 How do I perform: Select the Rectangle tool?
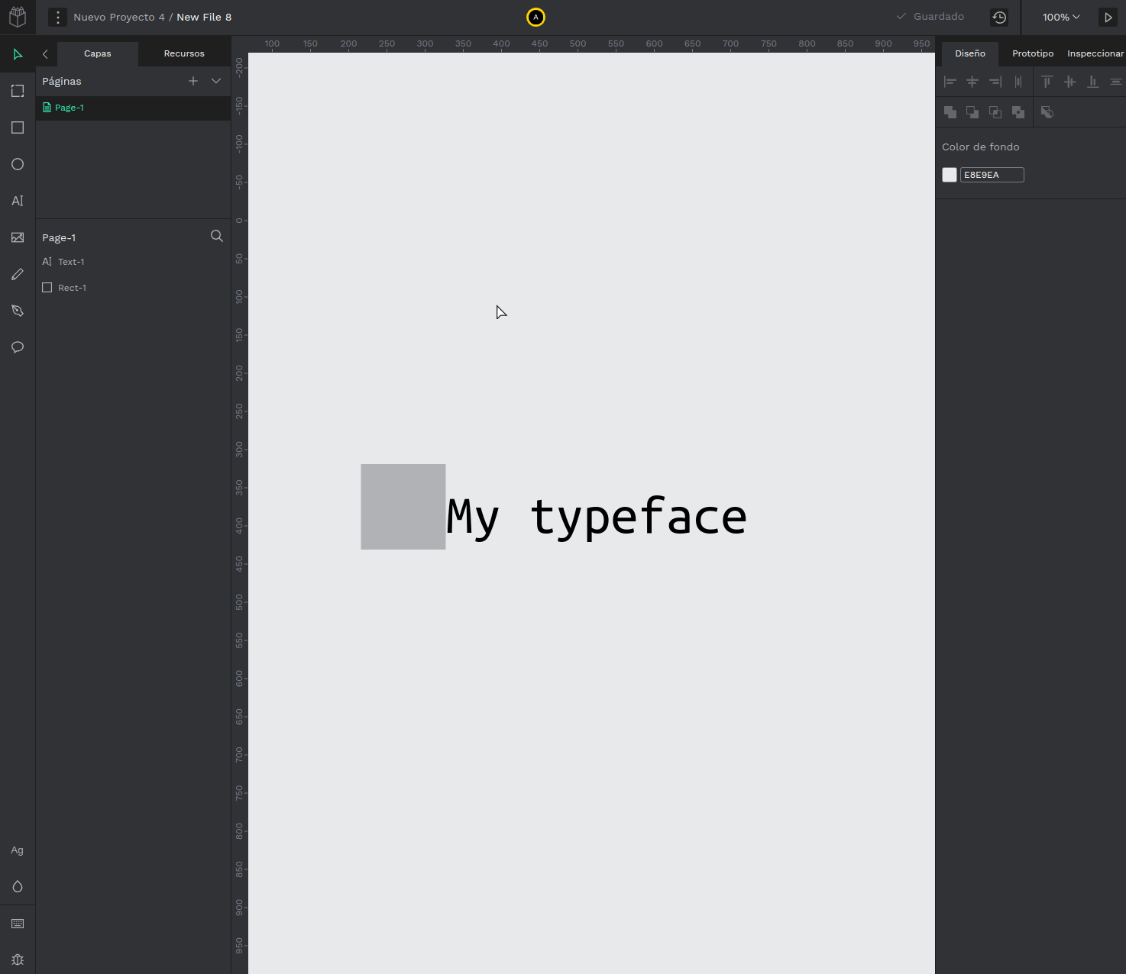tap(18, 127)
